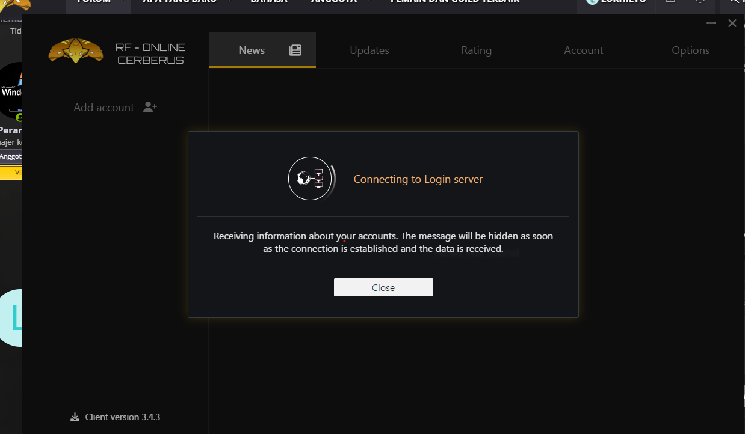This screenshot has width=745, height=434.
Task: Click the download icon beside client version
Action: (x=75, y=417)
